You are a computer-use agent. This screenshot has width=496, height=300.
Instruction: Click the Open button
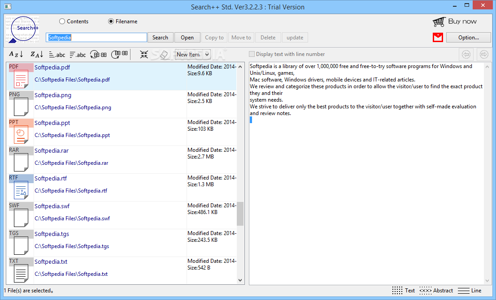click(187, 38)
